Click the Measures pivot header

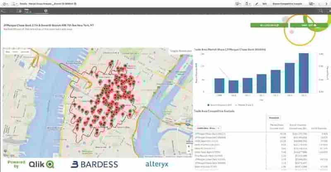click(x=274, y=118)
